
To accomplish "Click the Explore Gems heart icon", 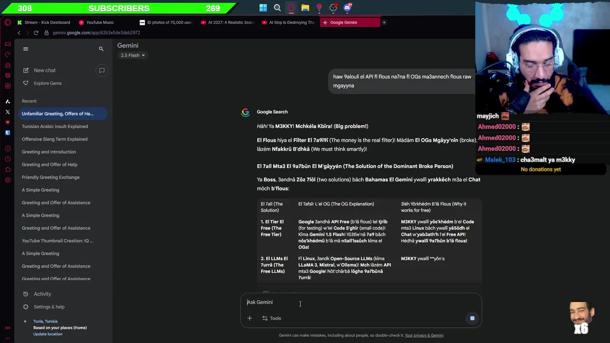I will [x=26, y=83].
